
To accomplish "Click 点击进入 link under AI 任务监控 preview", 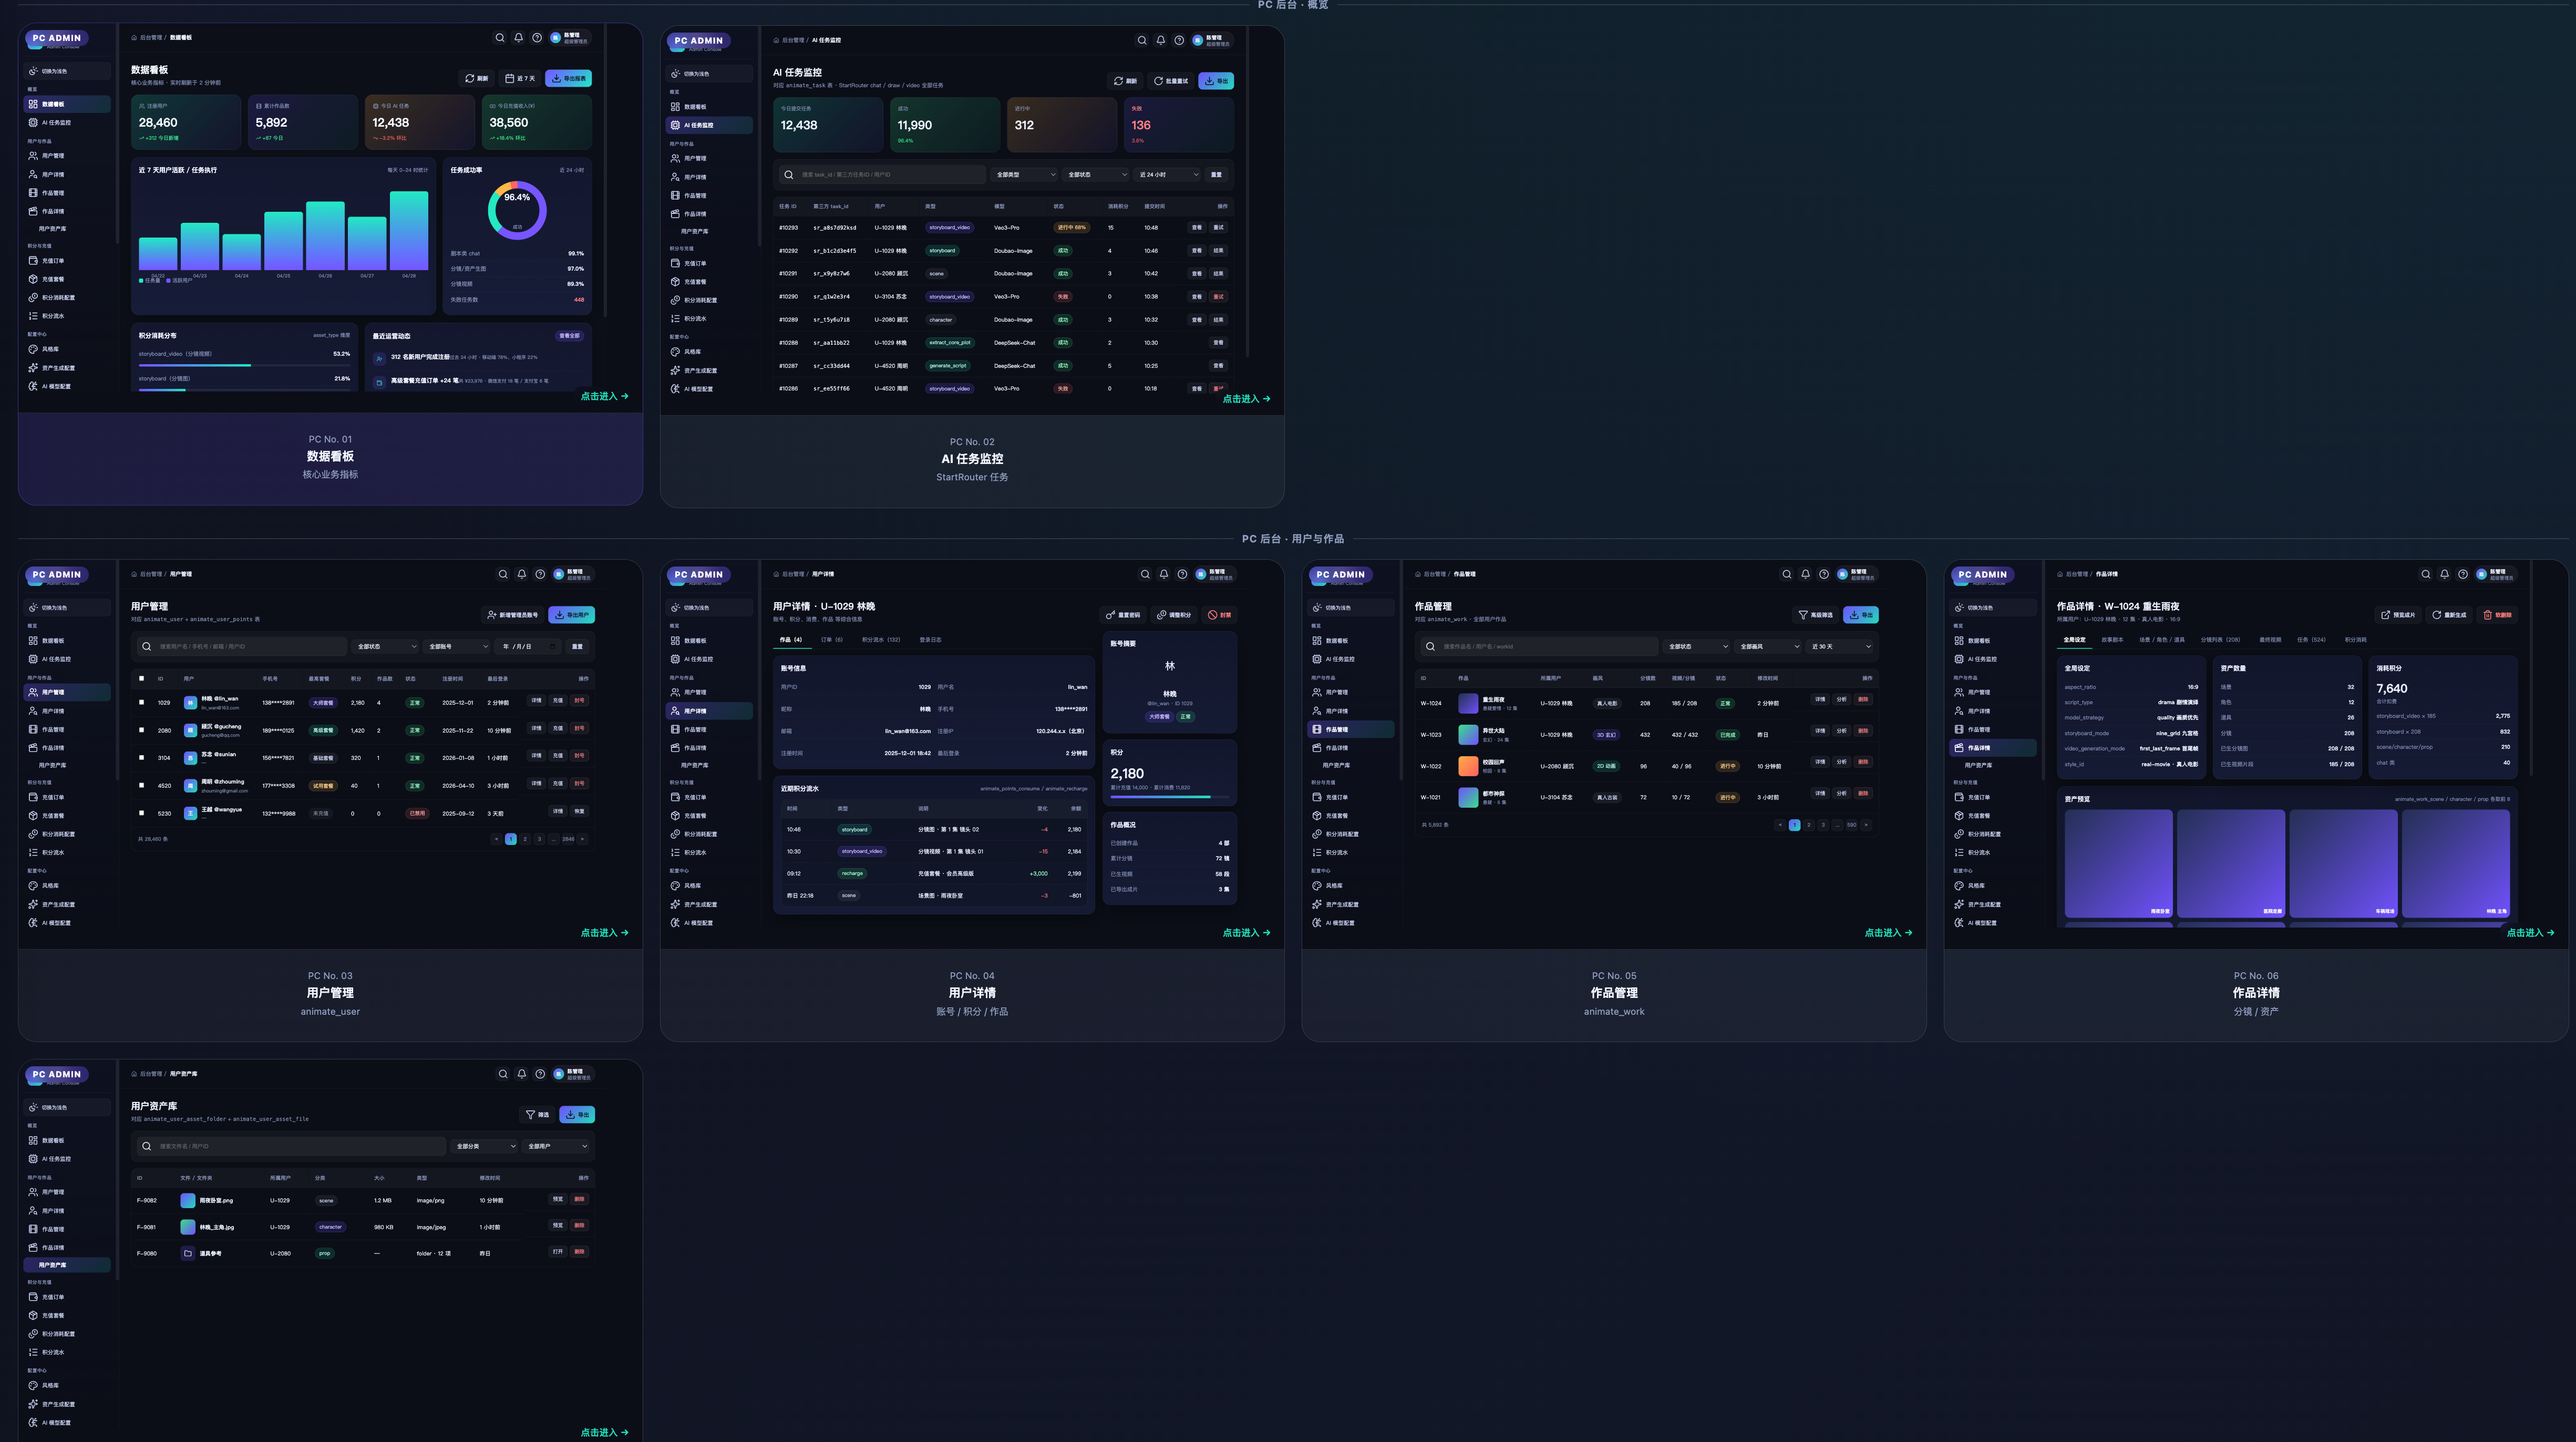I will tap(1246, 399).
